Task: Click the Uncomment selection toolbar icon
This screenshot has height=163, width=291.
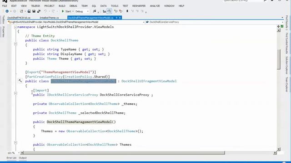Action: 120,11
